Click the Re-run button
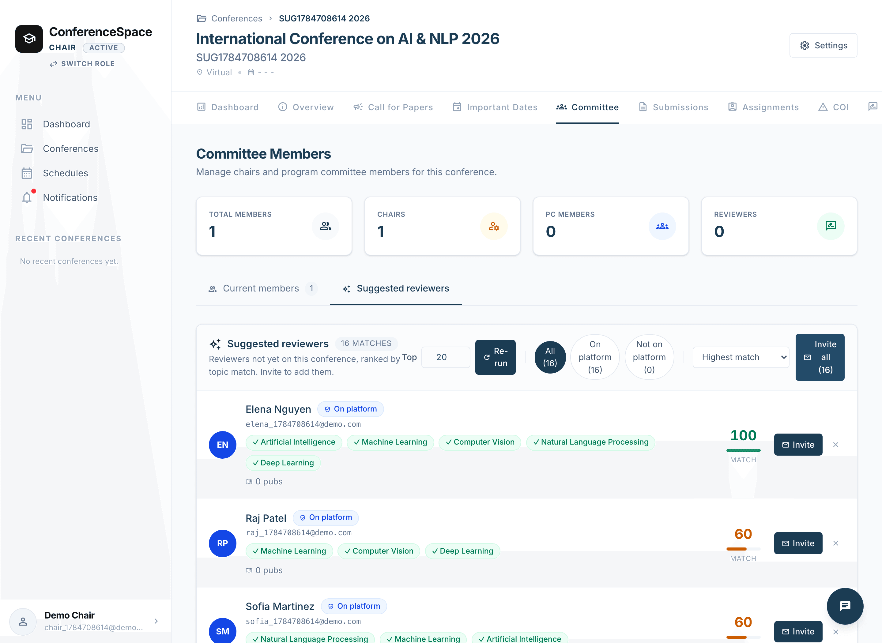Screen dimensions: 882x643 (x=495, y=357)
